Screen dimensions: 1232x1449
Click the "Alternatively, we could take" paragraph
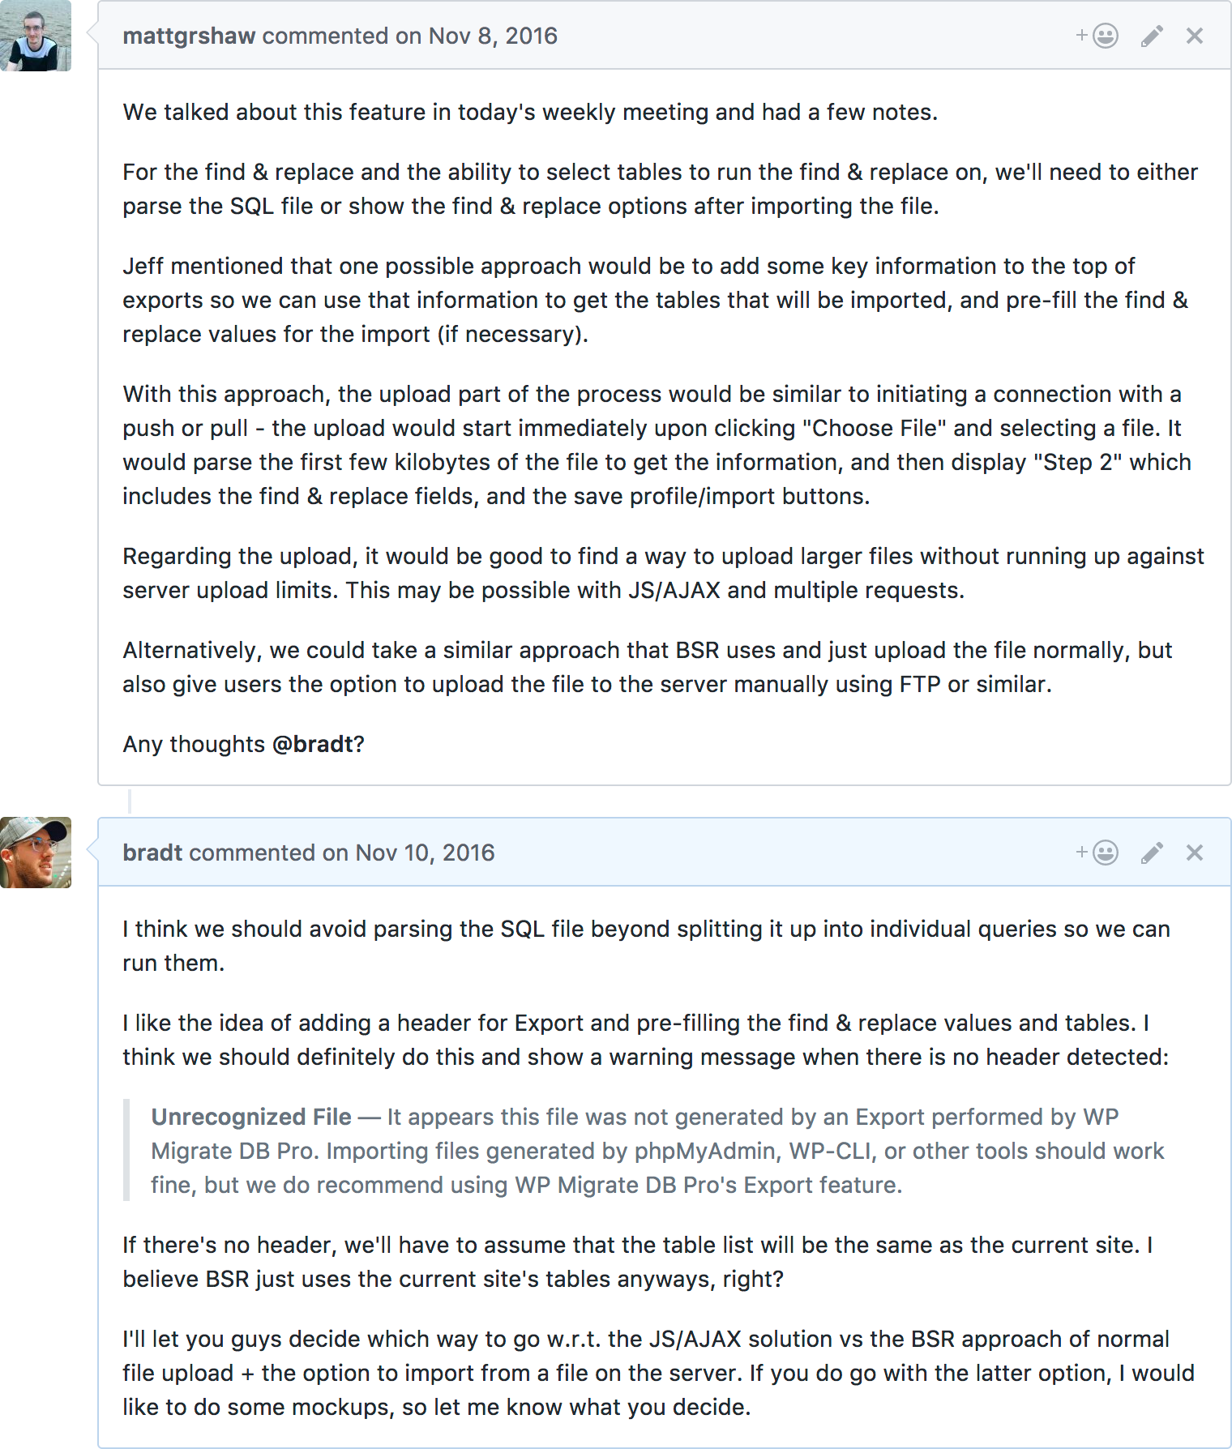(x=647, y=667)
